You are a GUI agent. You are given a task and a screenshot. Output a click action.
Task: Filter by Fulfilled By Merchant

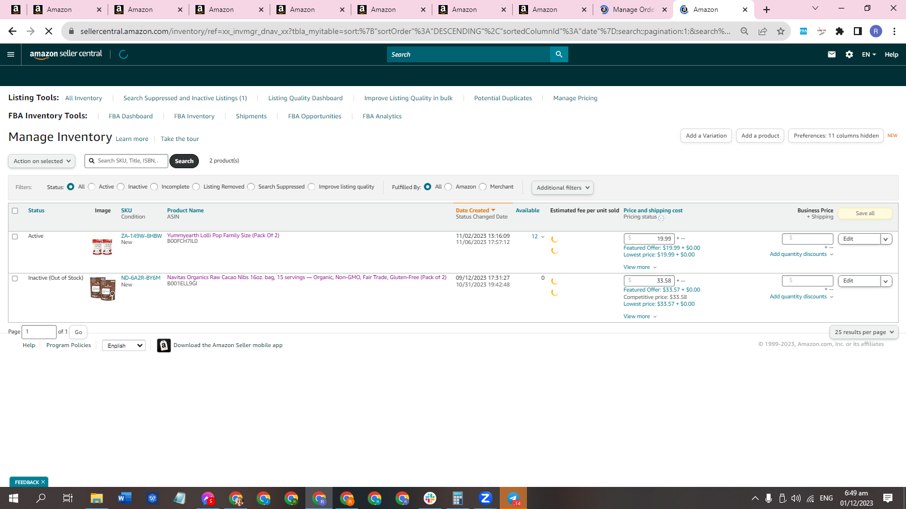483,187
